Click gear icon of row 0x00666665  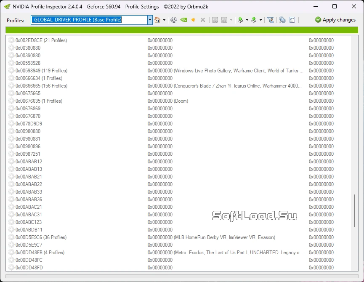[x=11, y=85]
